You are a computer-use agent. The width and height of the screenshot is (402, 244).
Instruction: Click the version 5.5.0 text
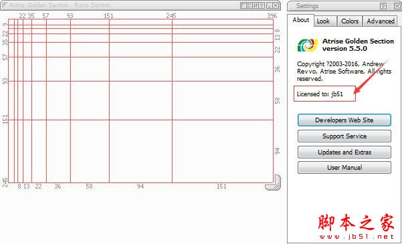[x=344, y=48]
